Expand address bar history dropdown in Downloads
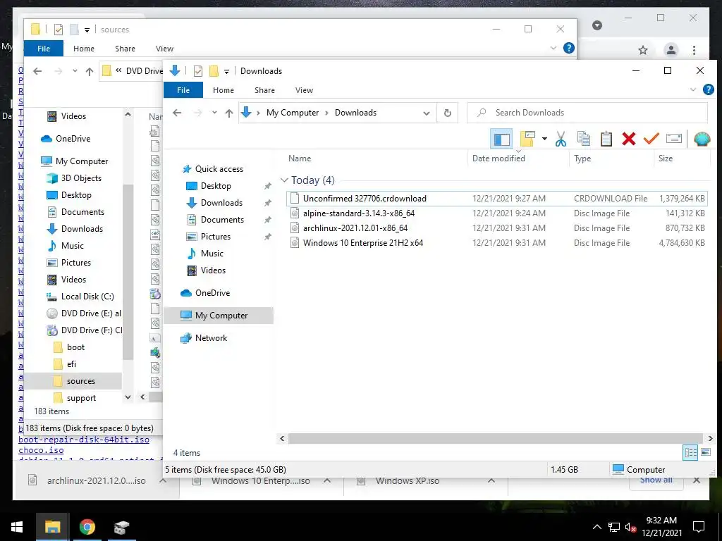Viewport: 722px width, 541px height. point(427,113)
